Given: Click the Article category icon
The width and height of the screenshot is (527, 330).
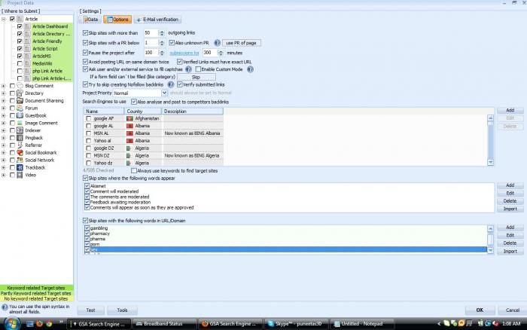Looking at the screenshot, I should tap(20, 19).
